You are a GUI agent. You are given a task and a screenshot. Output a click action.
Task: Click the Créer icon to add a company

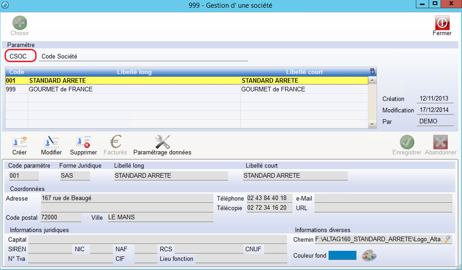pos(20,142)
